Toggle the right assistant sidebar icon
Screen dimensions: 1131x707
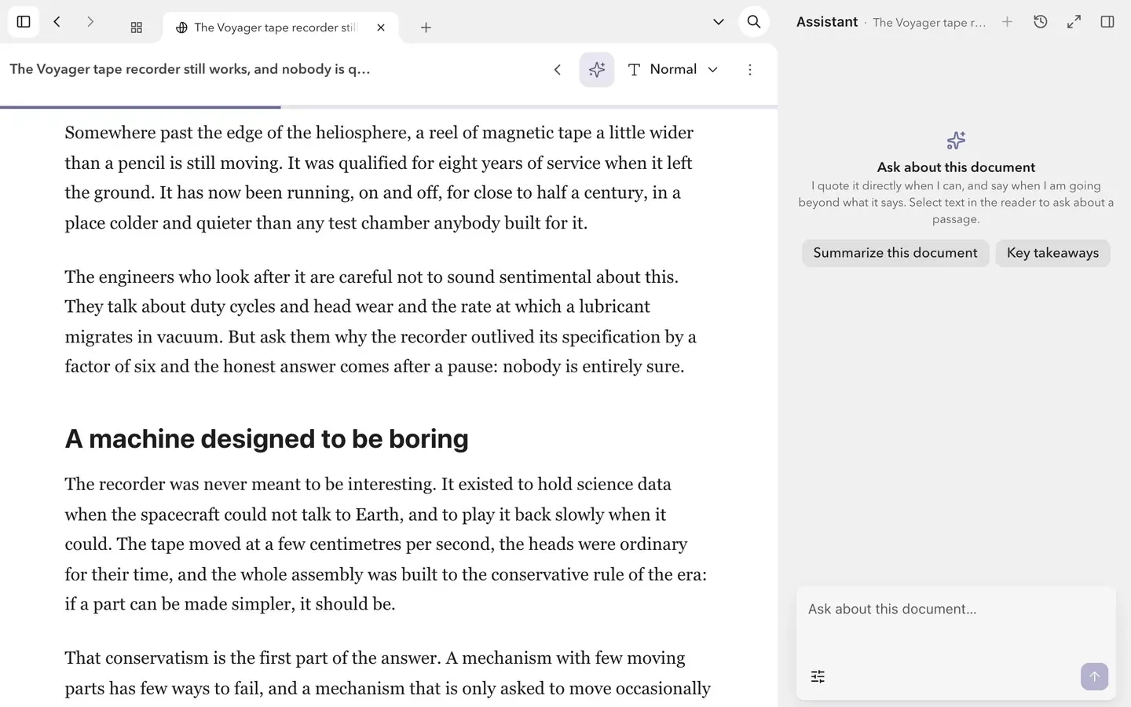point(1107,22)
